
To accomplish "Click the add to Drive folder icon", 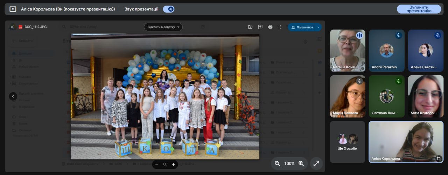I will (250, 27).
